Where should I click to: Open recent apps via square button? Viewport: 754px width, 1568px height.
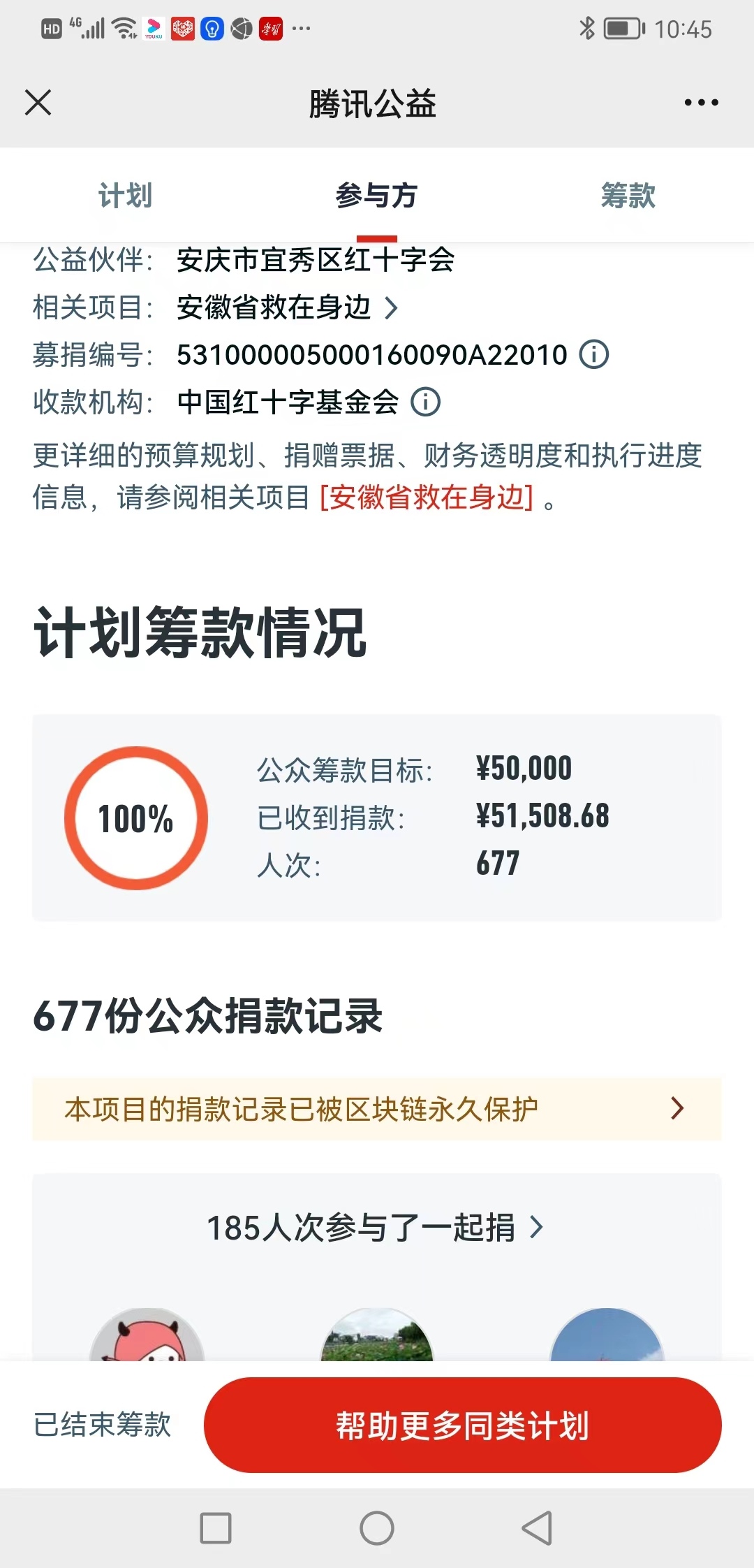pos(216,1528)
